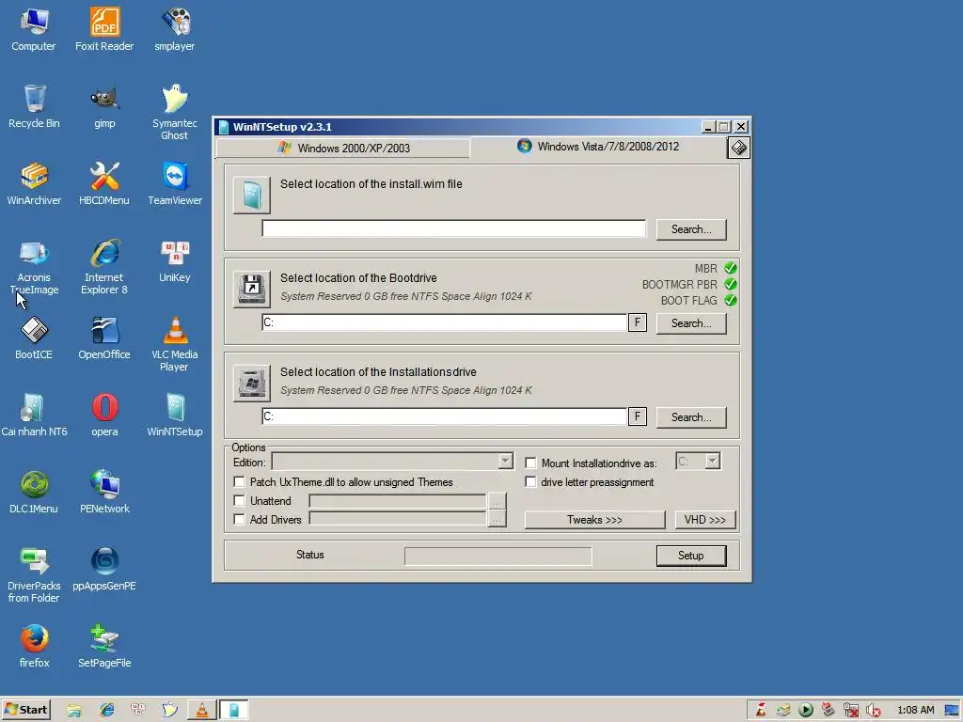Launch gimp from the desktop

[104, 106]
